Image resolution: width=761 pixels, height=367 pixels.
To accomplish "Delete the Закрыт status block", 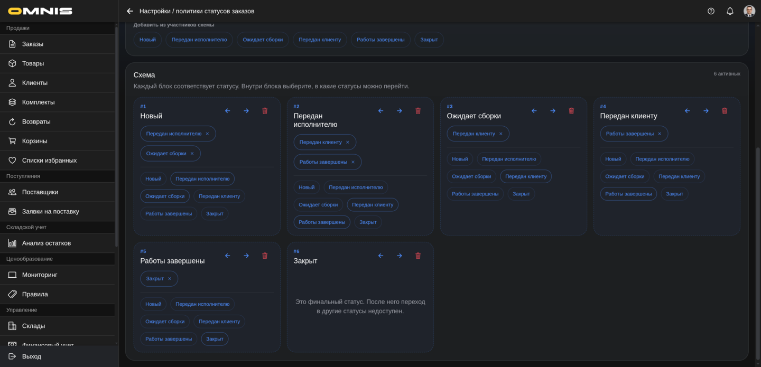I will (418, 256).
